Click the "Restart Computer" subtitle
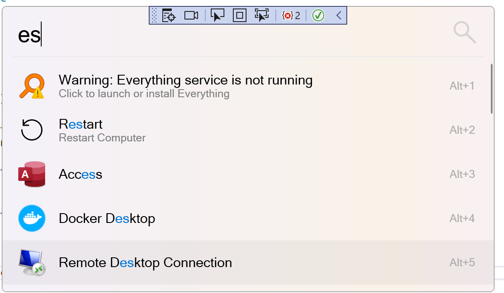The height and width of the screenshot is (293, 504). [x=102, y=138]
